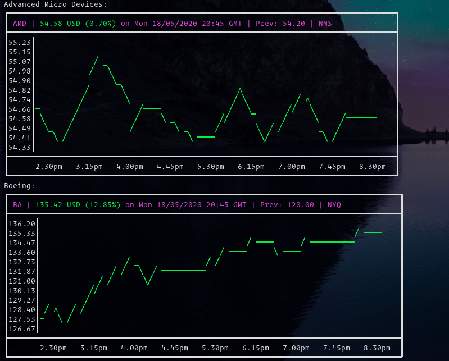Click Boeing y-axis value 126.67

tap(22, 329)
